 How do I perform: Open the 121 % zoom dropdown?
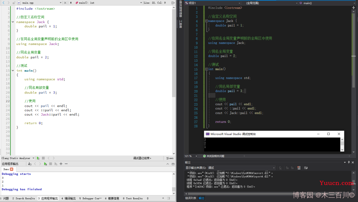[191, 156]
